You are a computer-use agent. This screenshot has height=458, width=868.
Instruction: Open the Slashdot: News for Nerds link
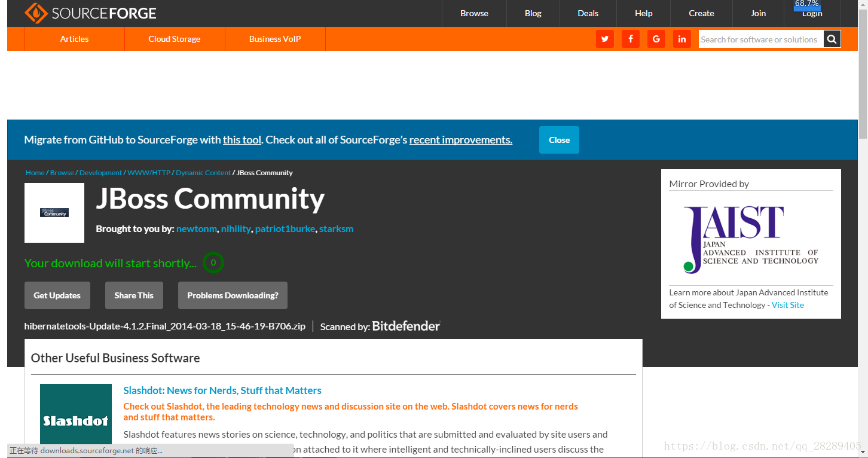coord(222,390)
